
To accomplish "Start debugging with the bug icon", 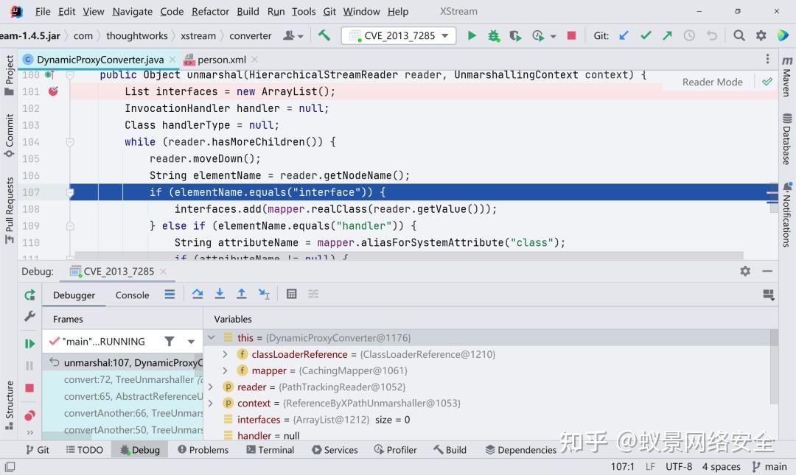I will tap(492, 35).
